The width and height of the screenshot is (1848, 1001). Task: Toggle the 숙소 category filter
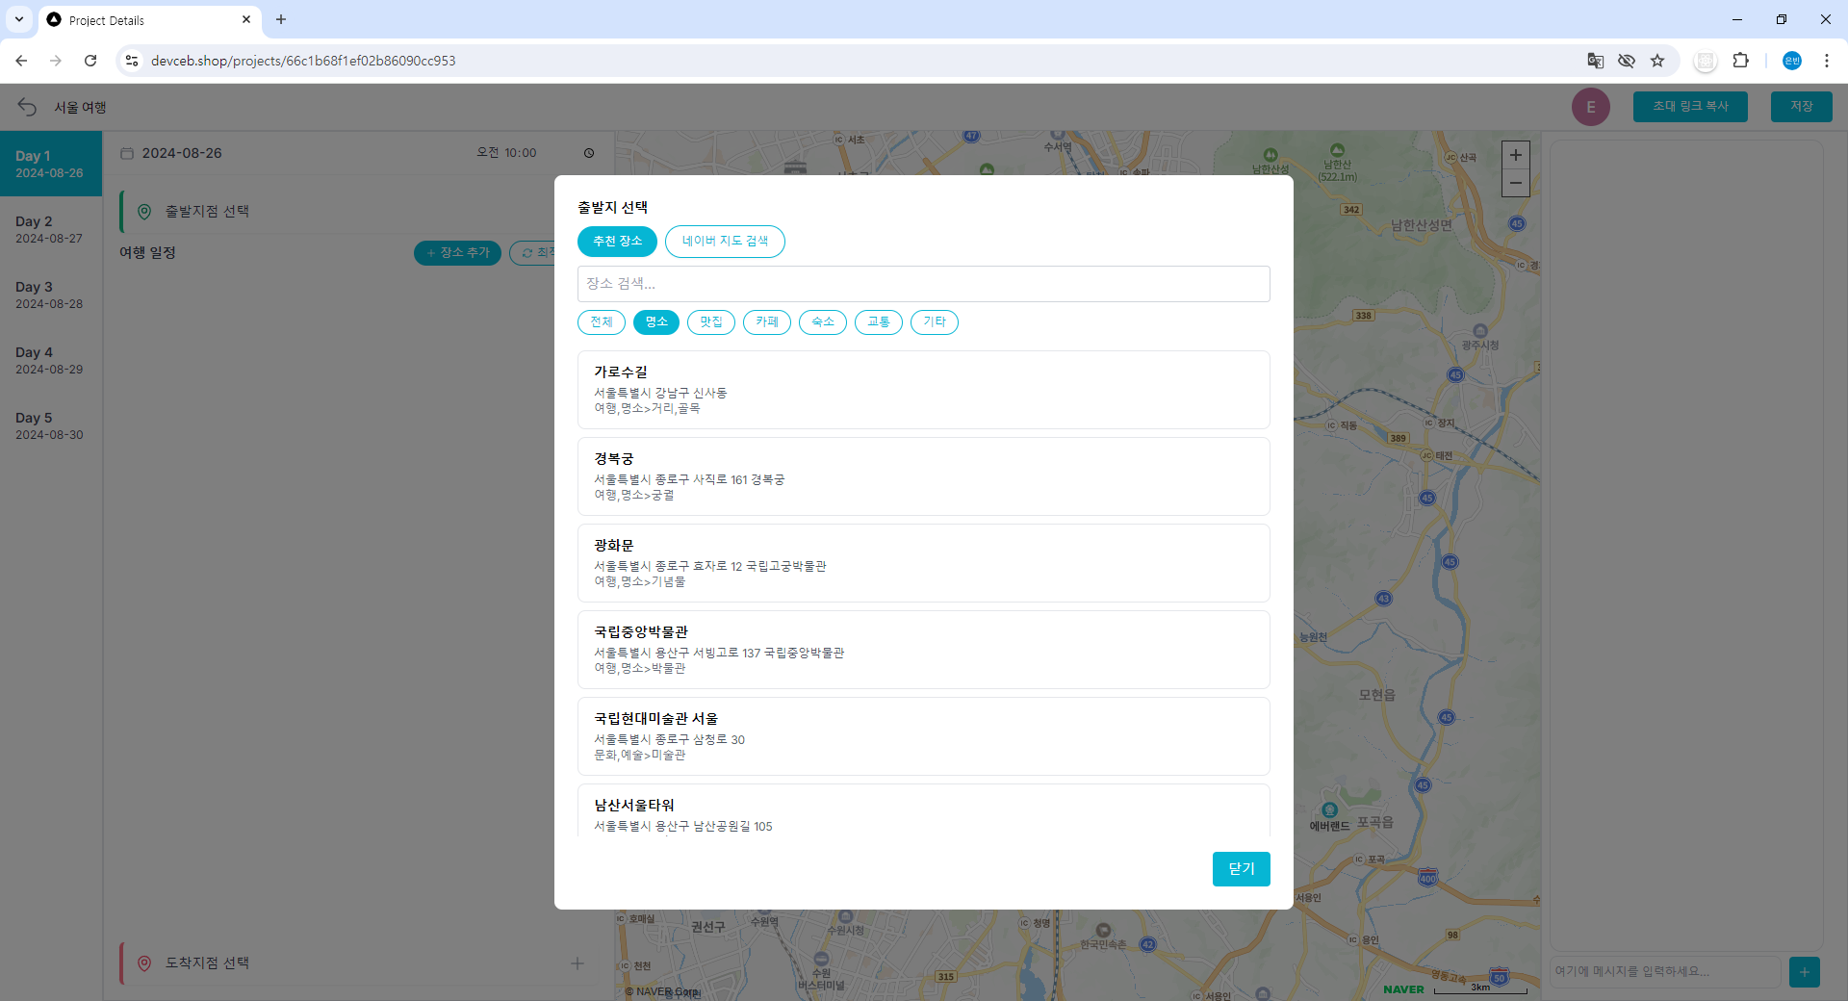click(823, 322)
